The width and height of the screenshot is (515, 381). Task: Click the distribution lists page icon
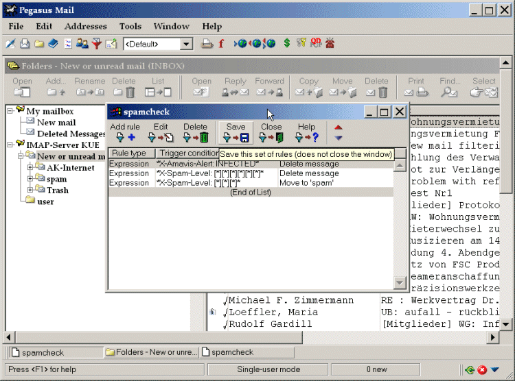(x=68, y=44)
